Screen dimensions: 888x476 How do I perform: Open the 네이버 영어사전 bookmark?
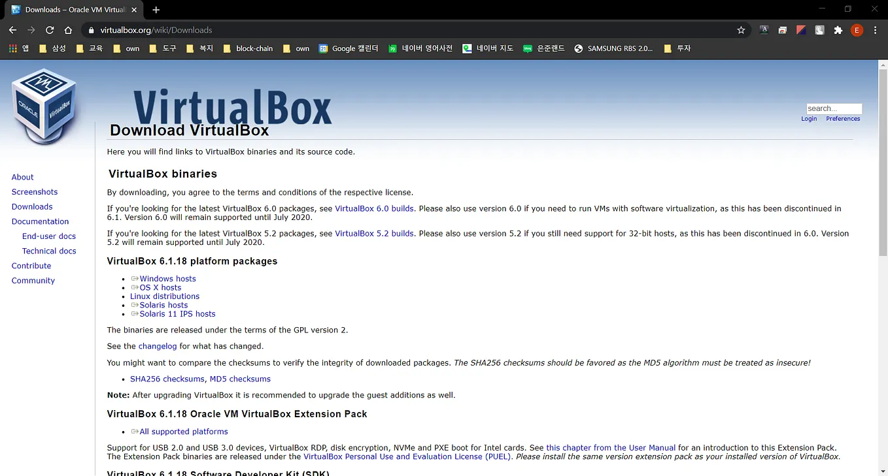tap(420, 48)
